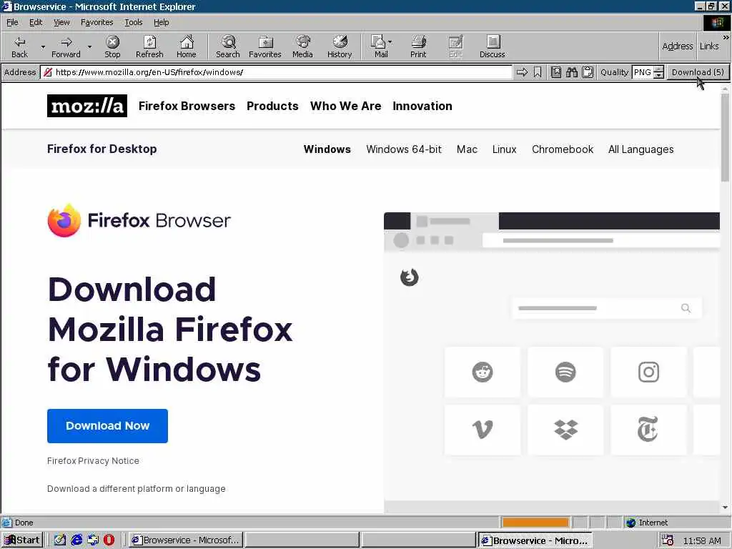This screenshot has height=549, width=732.
Task: Switch to the 'Browservice - Microsof...' taskbar button
Action: click(x=185, y=540)
